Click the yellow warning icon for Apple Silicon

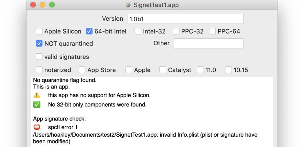click(37, 95)
